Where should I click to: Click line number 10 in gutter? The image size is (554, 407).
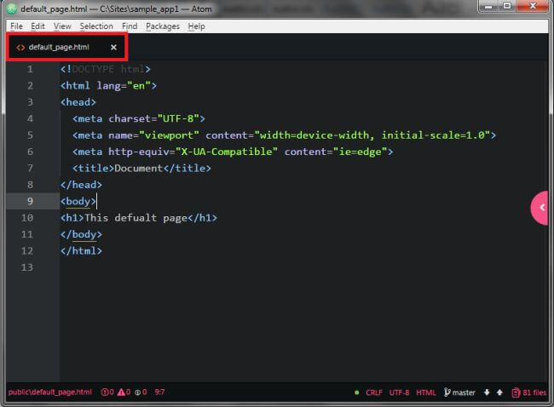pyautogui.click(x=27, y=218)
